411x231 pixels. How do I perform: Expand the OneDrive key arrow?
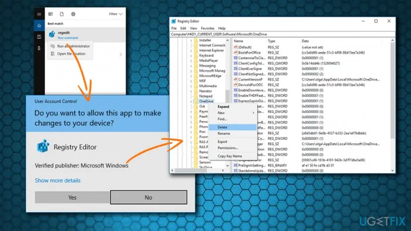click(x=191, y=101)
